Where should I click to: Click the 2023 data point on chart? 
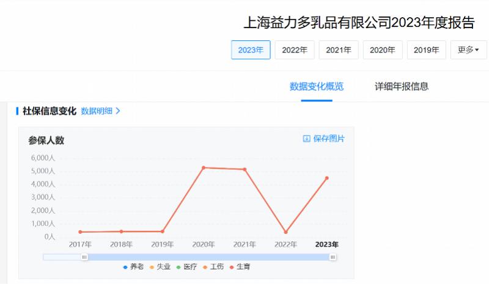[327, 178]
